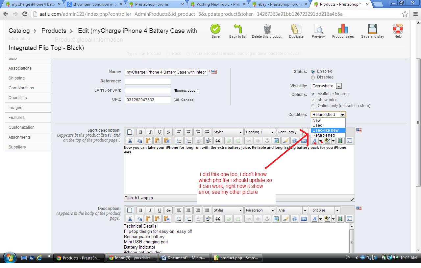Image resolution: width=421 pixels, height=268 pixels.
Task: Apply blockquote in Short description editor
Action: click(218, 141)
